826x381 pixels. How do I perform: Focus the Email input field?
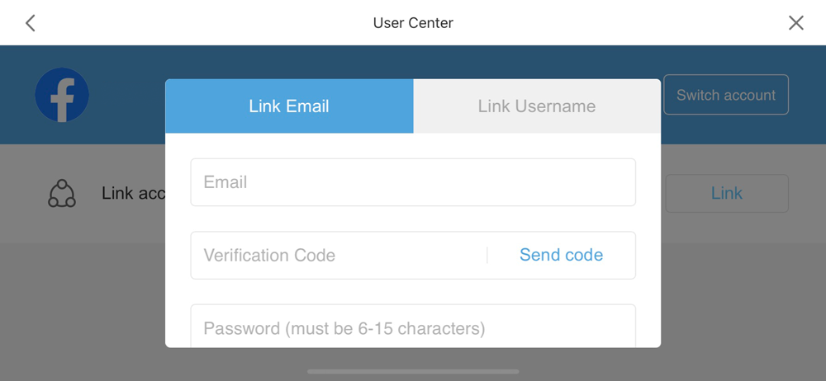point(413,182)
